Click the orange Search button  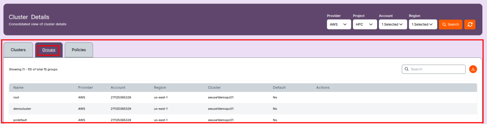click(450, 25)
